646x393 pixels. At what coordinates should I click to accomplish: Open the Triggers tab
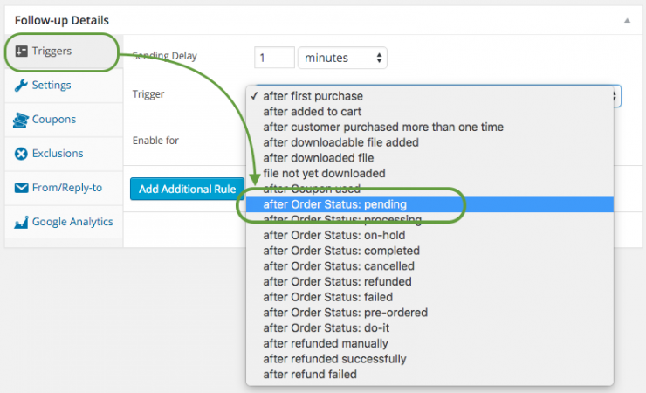(64, 52)
